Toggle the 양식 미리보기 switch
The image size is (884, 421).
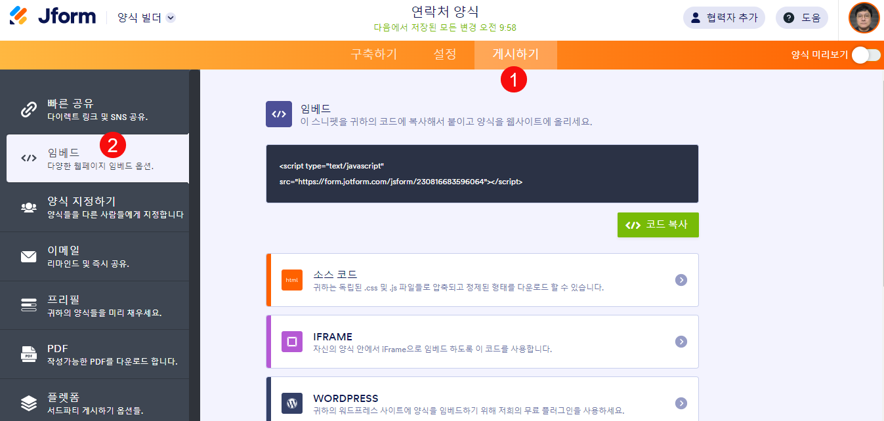pyautogui.click(x=866, y=55)
